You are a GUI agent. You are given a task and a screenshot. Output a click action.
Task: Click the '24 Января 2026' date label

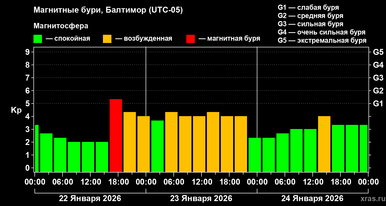point(312,199)
